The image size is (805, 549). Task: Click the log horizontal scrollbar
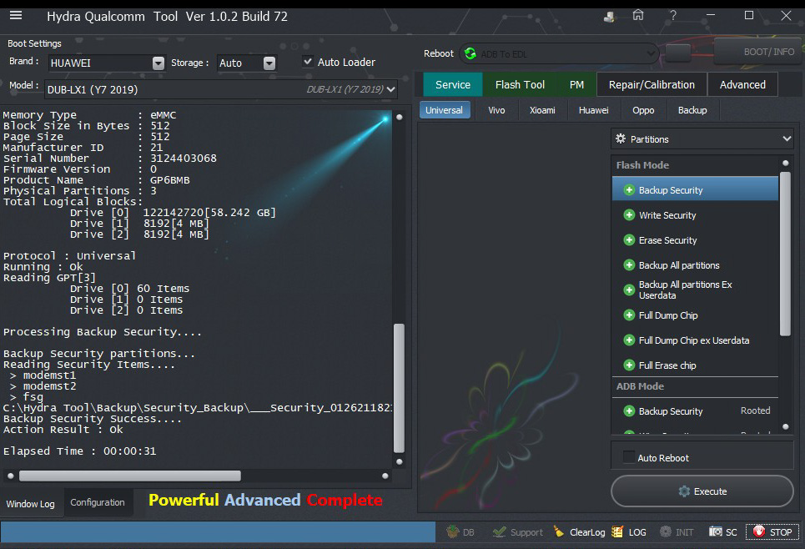tap(129, 476)
